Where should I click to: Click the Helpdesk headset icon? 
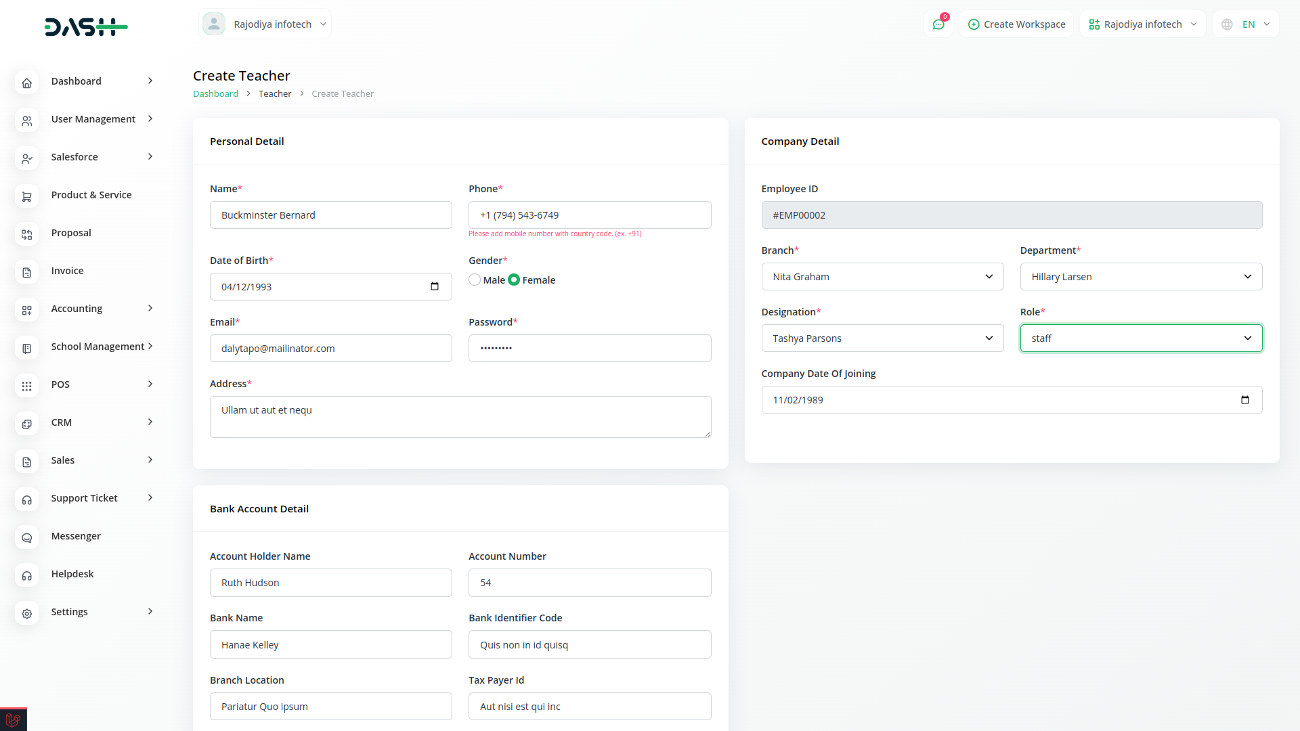click(x=27, y=575)
